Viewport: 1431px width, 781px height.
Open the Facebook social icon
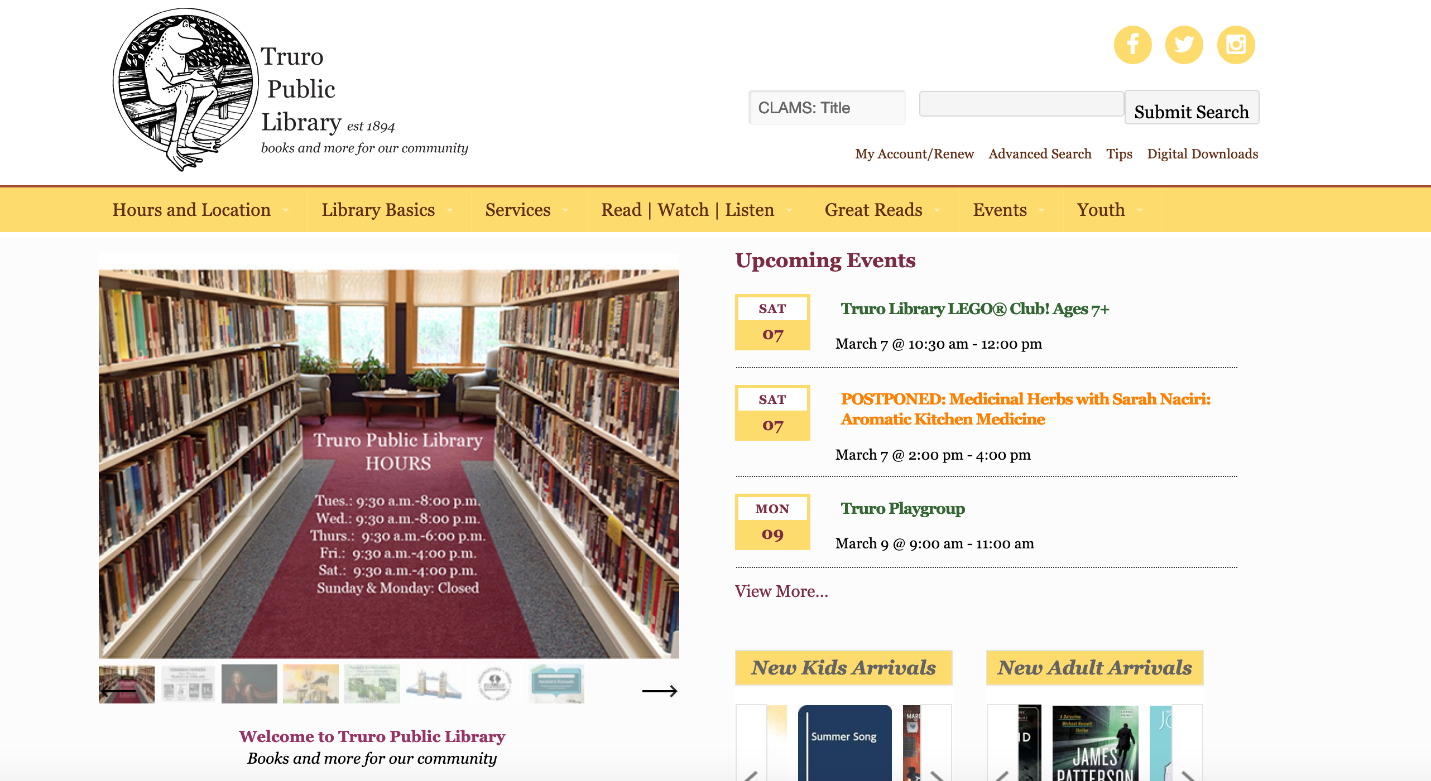point(1132,45)
